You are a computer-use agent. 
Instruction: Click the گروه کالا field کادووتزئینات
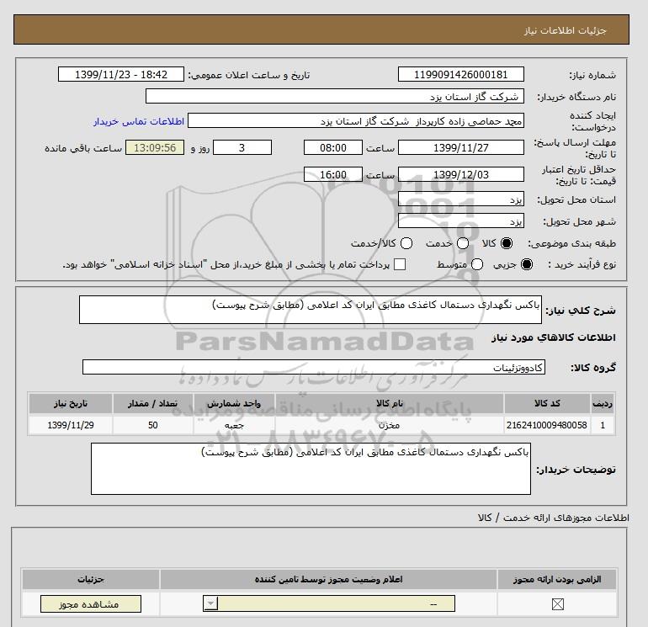point(314,367)
